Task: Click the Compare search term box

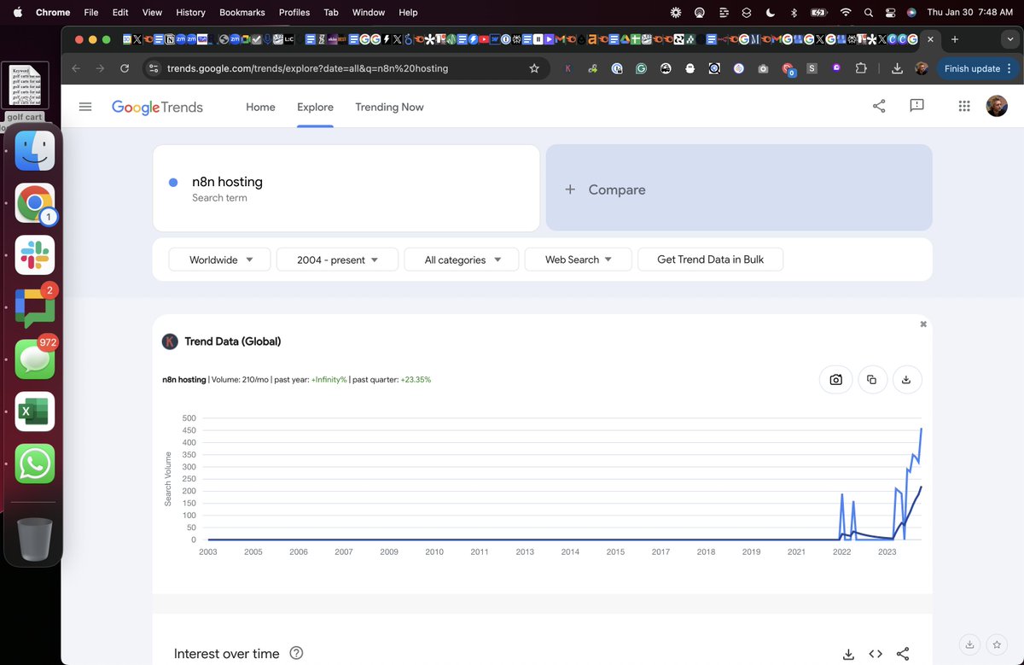Action: 739,188
